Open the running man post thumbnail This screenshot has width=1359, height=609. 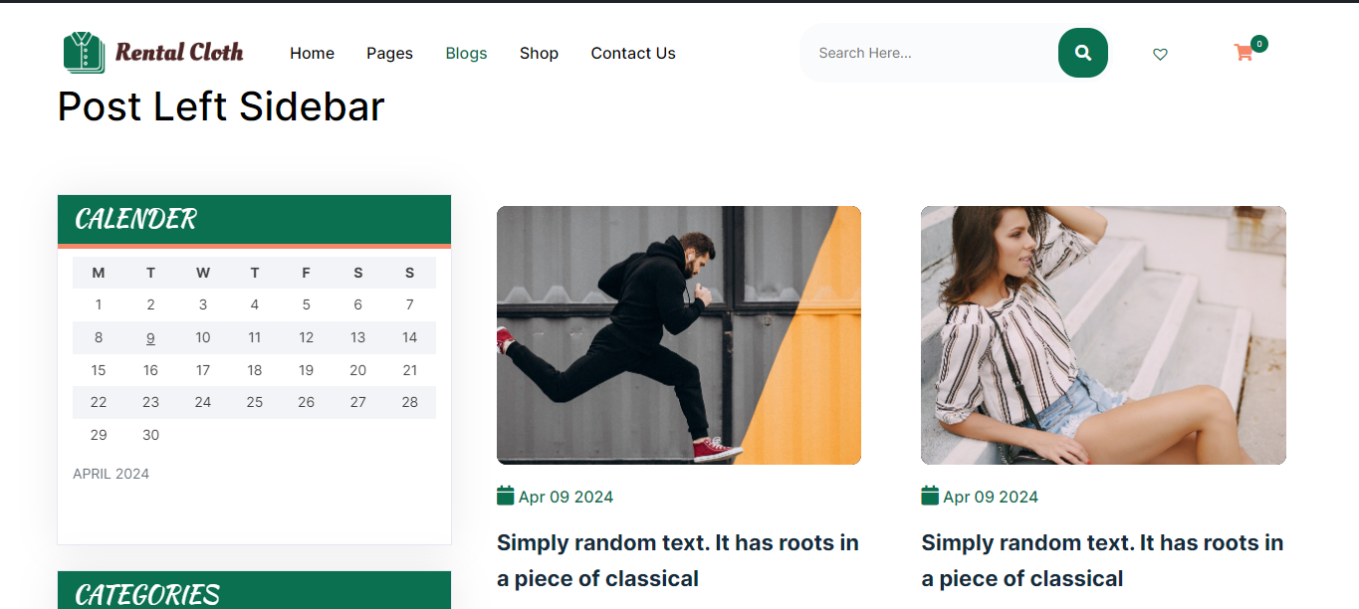point(679,335)
